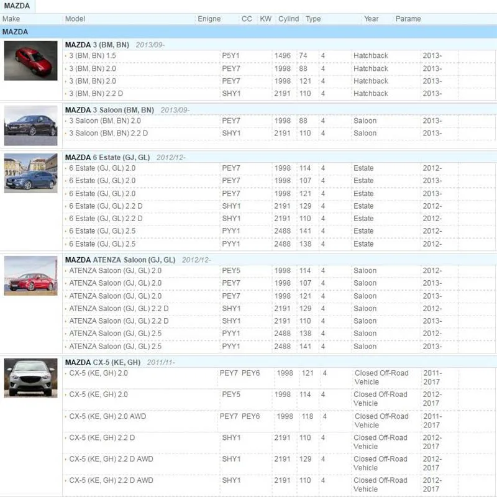Select 6 Estate 2.0 row with 121 KW
The height and width of the screenshot is (497, 497).
pyautogui.click(x=279, y=194)
